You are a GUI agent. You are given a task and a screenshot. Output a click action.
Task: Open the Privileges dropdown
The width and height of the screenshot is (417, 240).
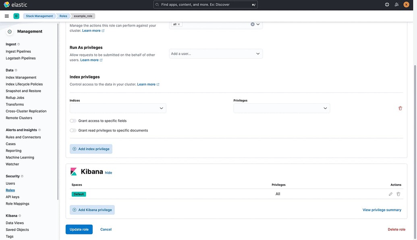pos(281,108)
